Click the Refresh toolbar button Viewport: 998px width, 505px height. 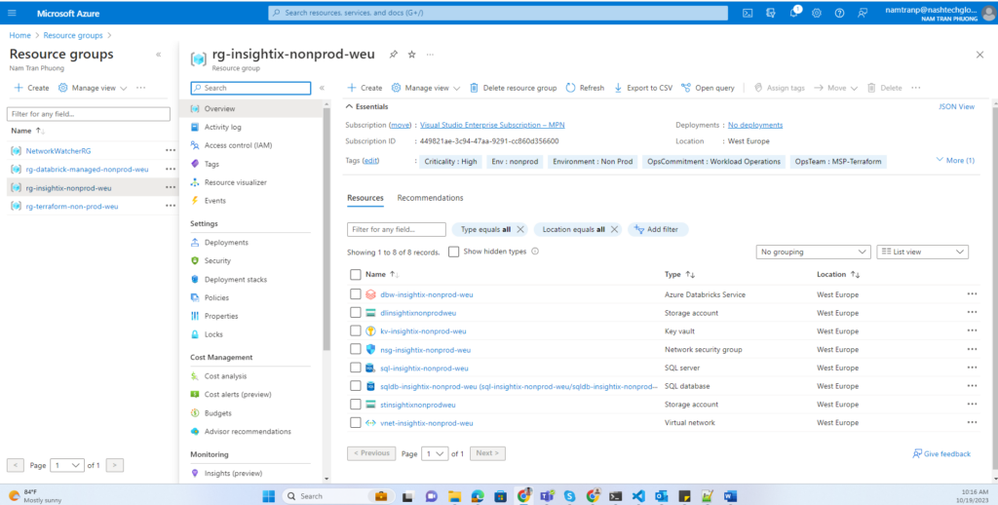(585, 88)
